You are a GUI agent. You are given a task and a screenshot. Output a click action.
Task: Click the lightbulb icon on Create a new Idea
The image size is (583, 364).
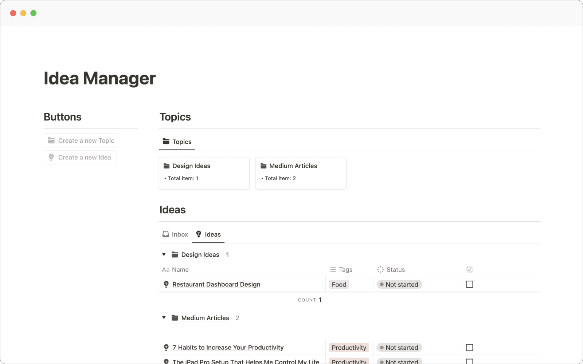tap(51, 157)
